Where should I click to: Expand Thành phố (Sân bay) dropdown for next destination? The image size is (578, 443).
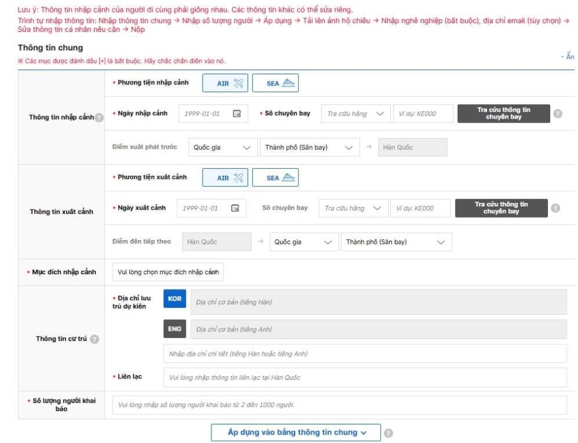click(x=396, y=242)
